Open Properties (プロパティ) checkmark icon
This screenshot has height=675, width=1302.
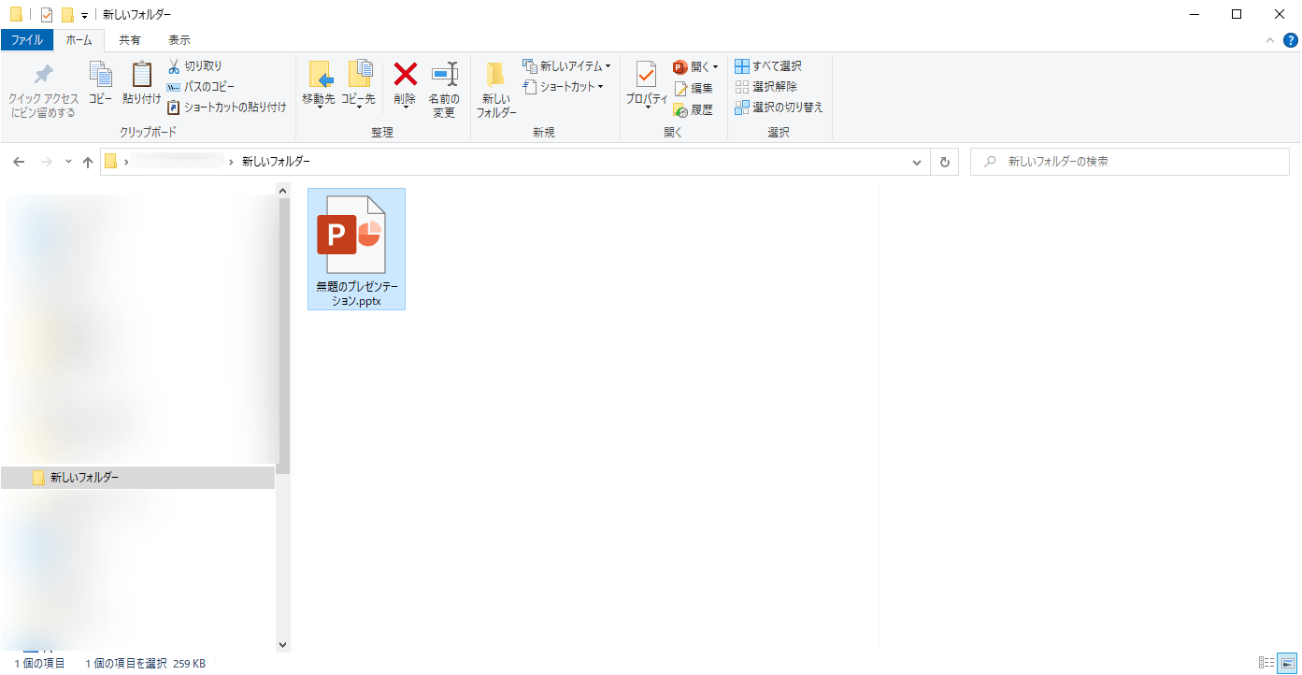point(647,85)
